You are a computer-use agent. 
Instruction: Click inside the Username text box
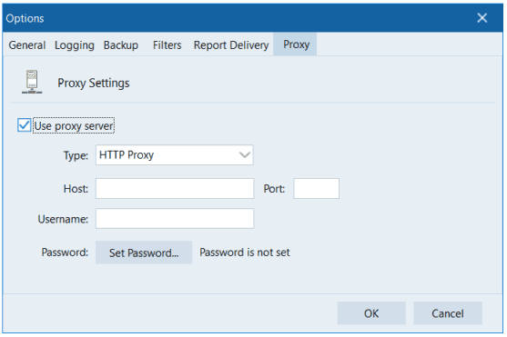click(175, 219)
